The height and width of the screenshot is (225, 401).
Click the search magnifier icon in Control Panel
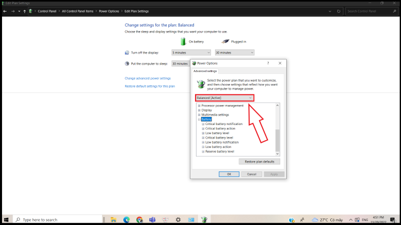tap(394, 11)
